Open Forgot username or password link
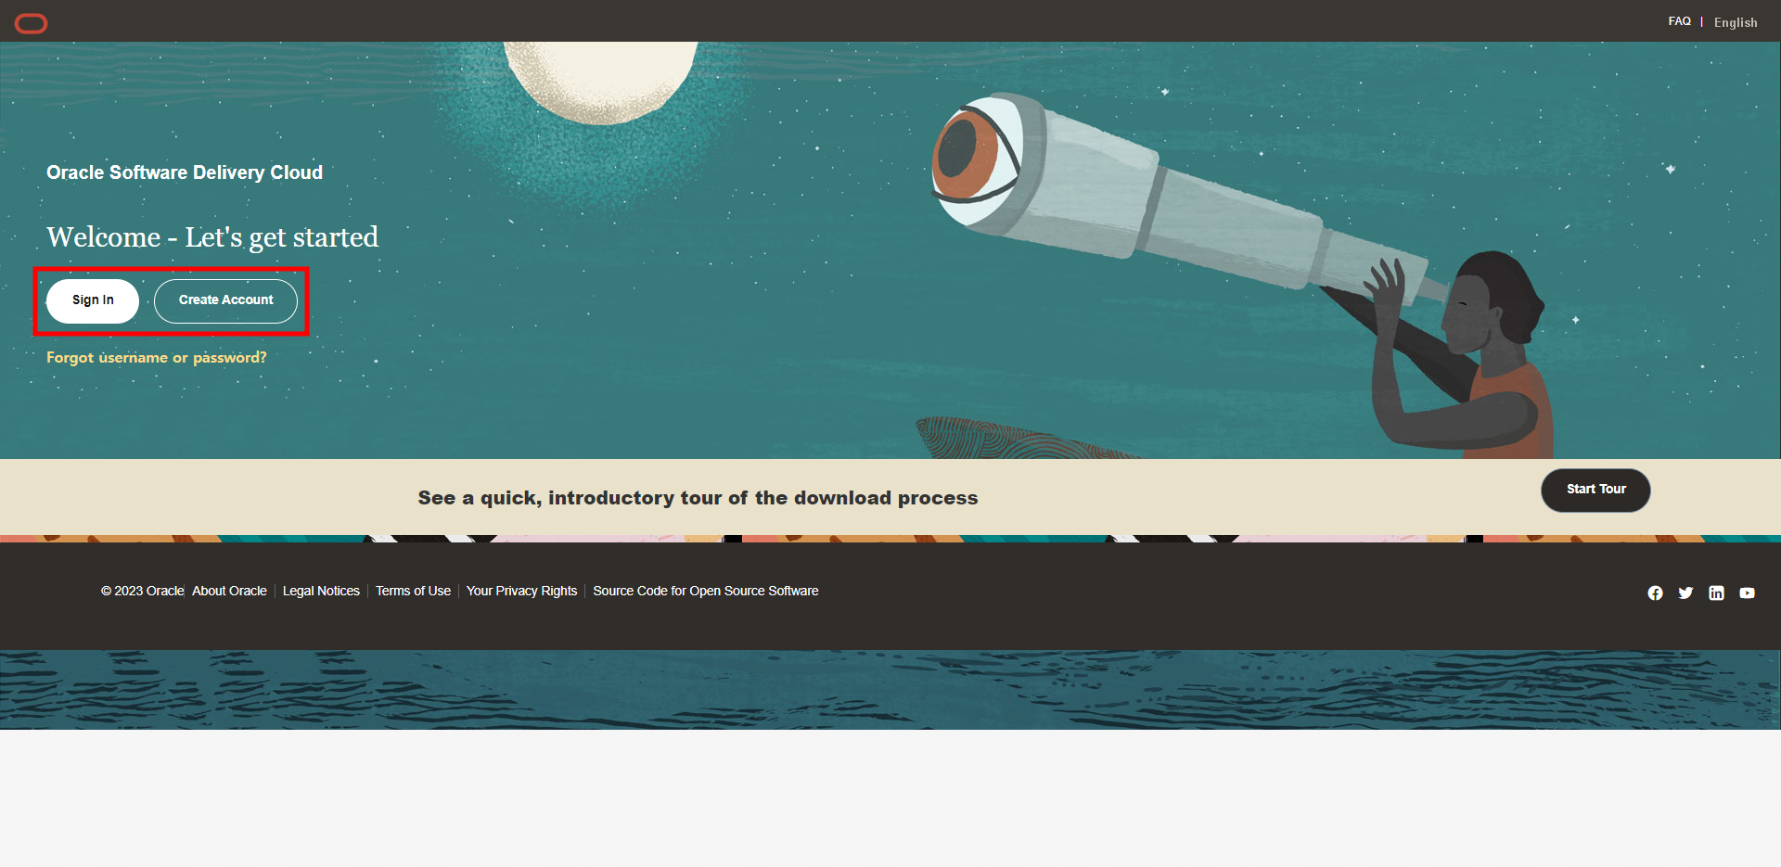Image resolution: width=1781 pixels, height=867 pixels. click(x=157, y=357)
